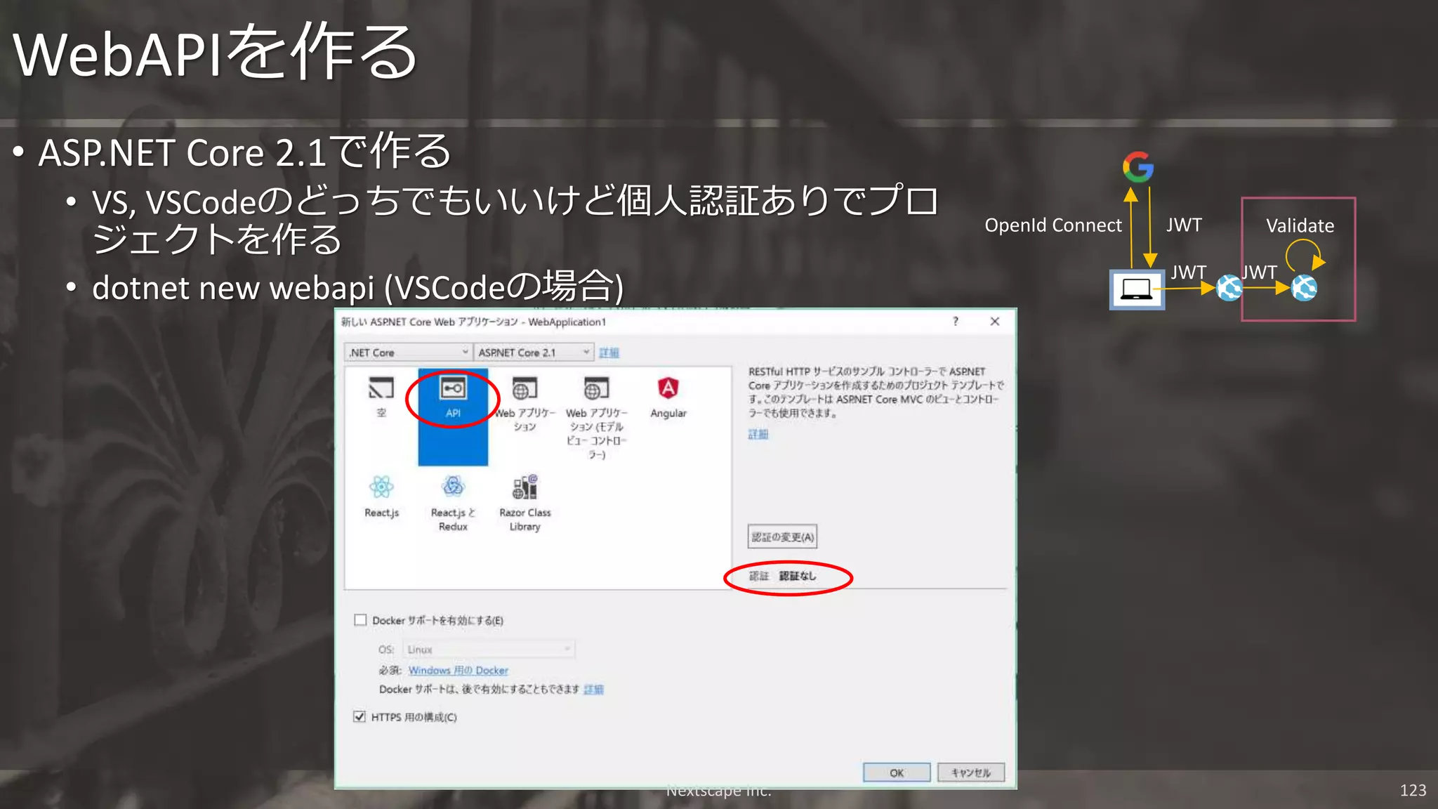Click the first Azure web app icon
The image size is (1438, 809).
1229,288
